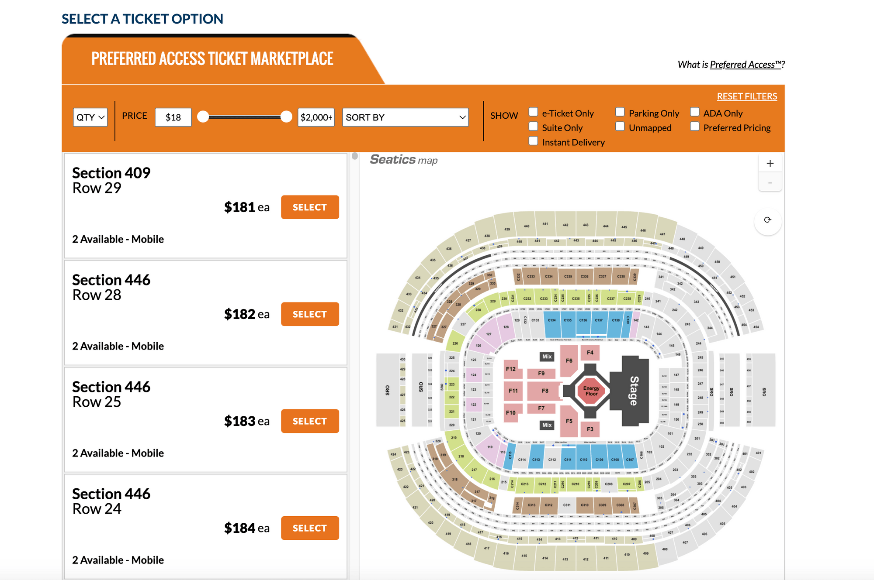Zoom in the seating map
Screen dimensions: 874x580
coord(770,164)
